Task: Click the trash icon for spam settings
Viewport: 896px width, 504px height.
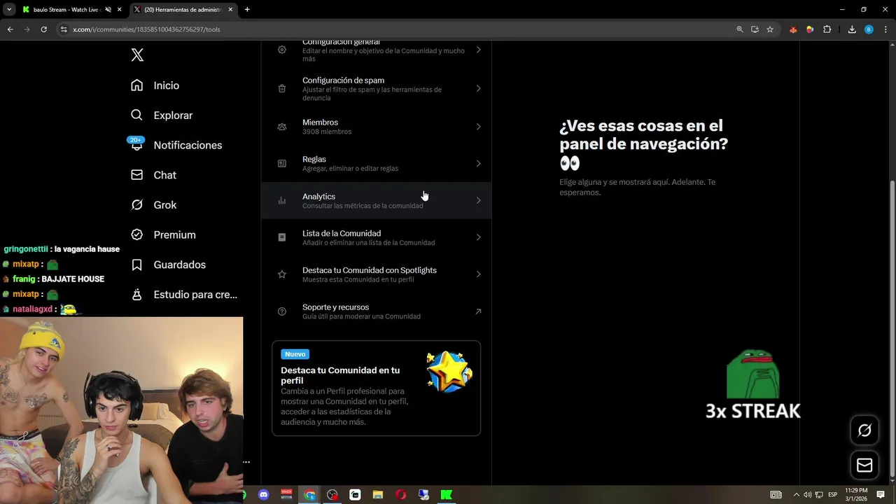Action: (282, 89)
